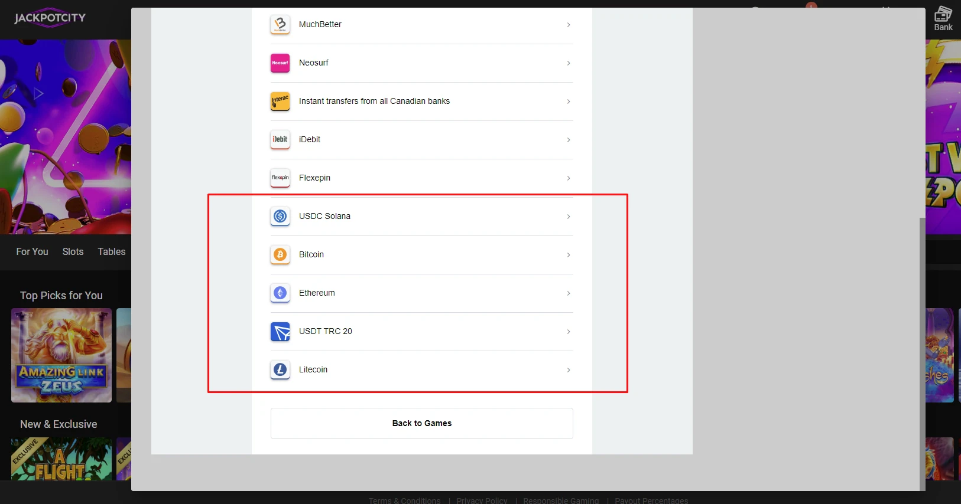Expand USDC Solana row chevron

click(569, 217)
